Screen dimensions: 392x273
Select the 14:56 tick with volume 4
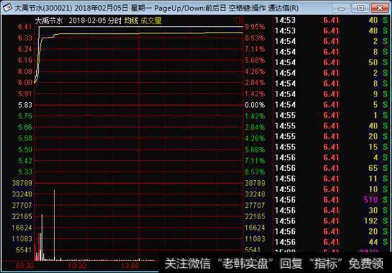[x=331, y=157]
